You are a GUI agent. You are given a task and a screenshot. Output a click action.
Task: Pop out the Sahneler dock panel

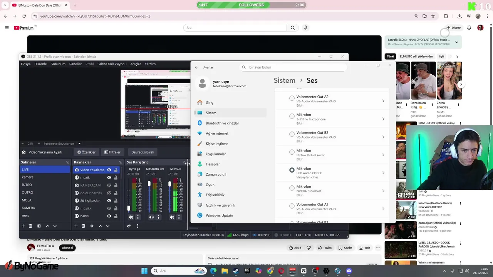pyautogui.click(x=68, y=162)
